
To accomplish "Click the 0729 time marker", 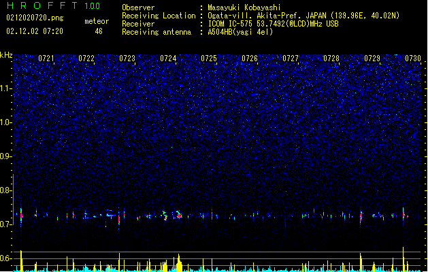I will (372, 58).
